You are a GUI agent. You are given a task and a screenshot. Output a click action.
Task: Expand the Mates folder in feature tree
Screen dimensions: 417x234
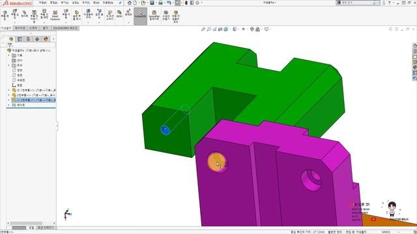click(x=8, y=105)
